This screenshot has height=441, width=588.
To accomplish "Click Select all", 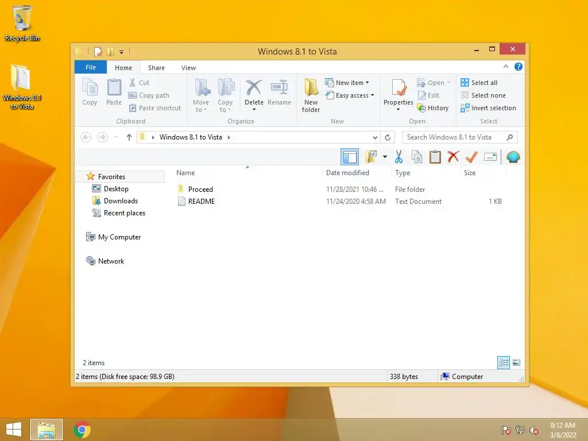I will pos(479,83).
